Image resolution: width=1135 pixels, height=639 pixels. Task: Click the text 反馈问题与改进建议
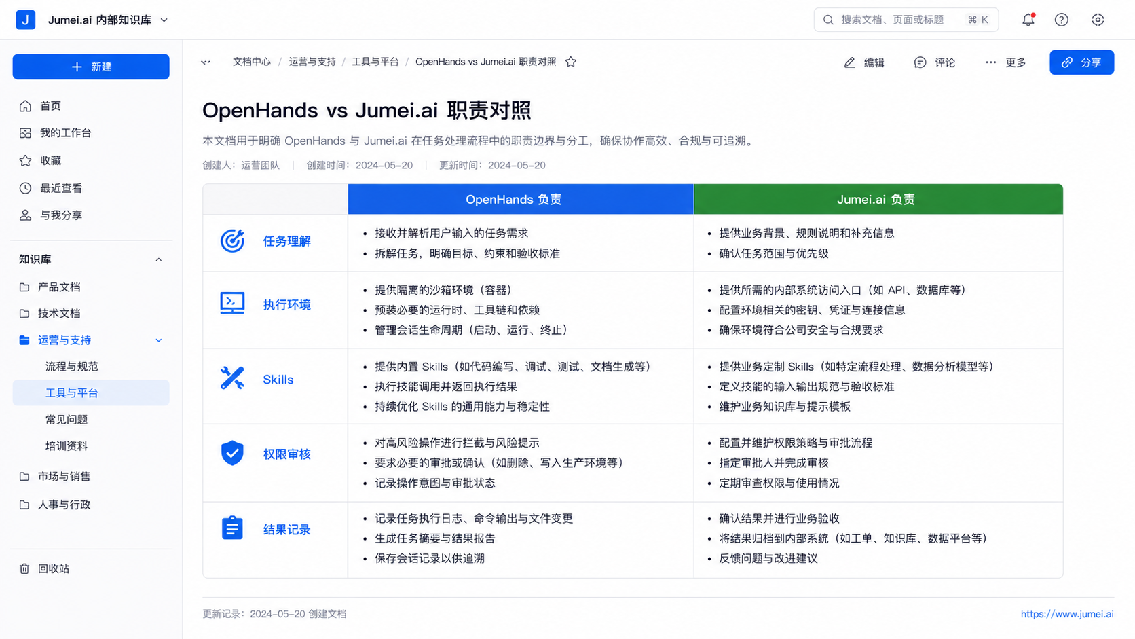[x=768, y=558]
